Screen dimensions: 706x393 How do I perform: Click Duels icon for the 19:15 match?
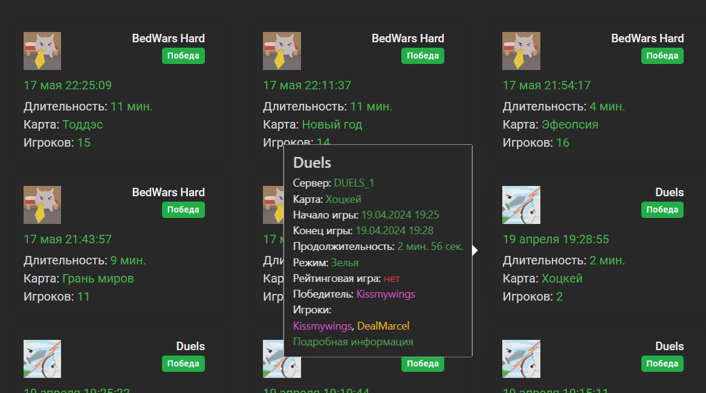pyautogui.click(x=521, y=359)
